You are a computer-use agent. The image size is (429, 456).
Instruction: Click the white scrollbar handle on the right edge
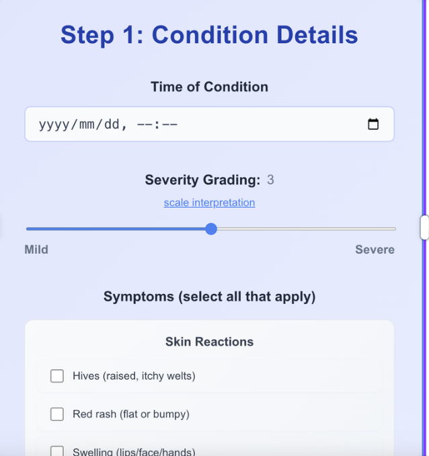[x=424, y=227]
